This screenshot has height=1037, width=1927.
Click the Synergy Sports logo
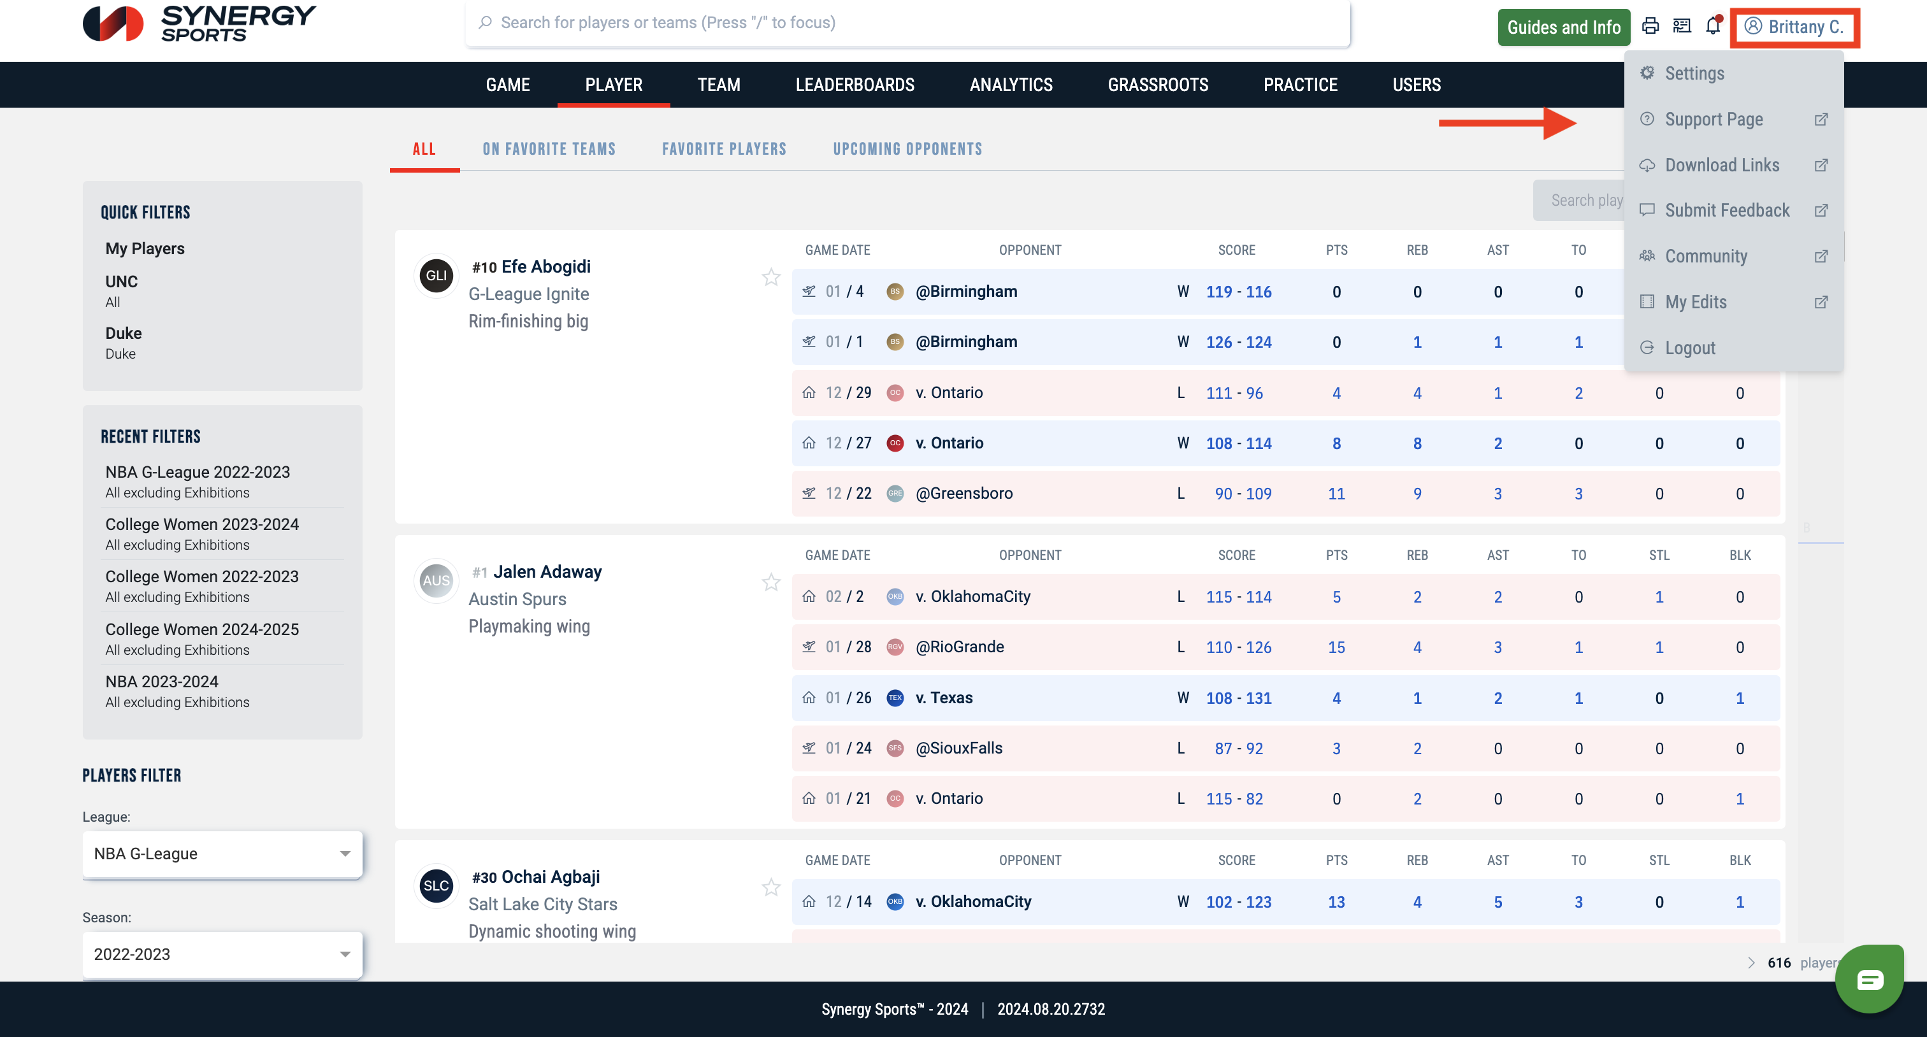(199, 24)
